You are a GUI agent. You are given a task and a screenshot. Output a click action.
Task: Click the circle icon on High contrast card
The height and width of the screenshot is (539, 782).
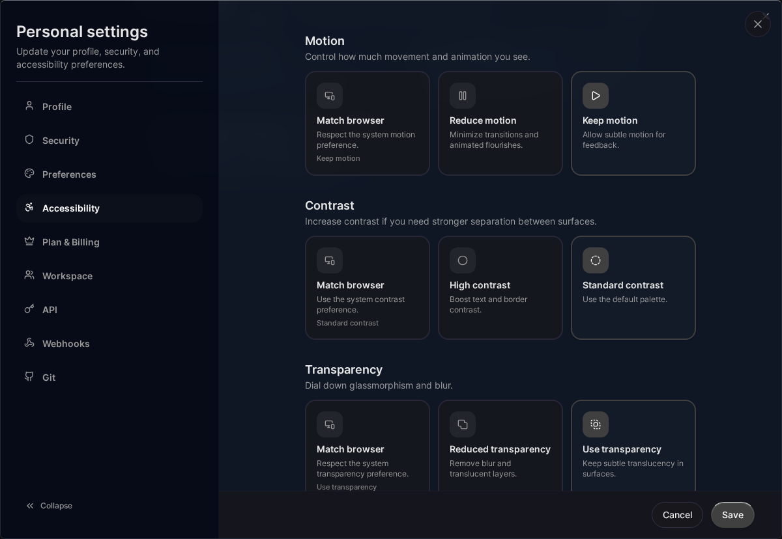point(463,260)
